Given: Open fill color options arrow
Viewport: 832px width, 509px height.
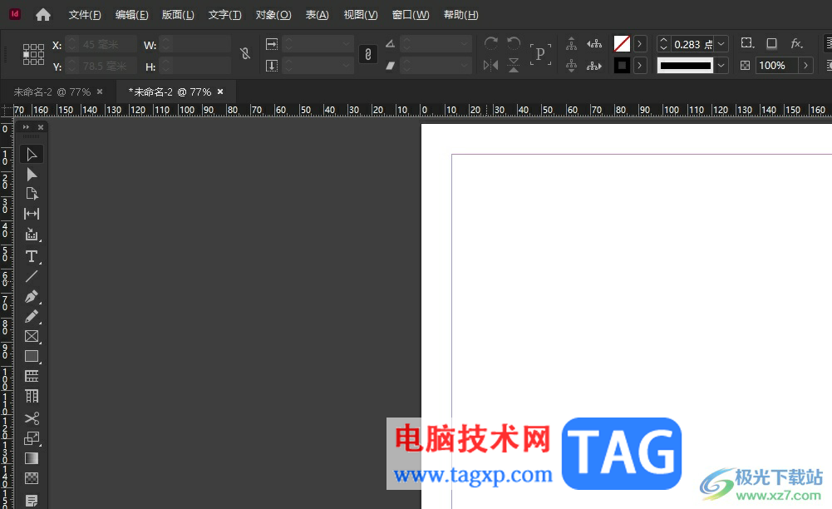Looking at the screenshot, I should point(640,44).
